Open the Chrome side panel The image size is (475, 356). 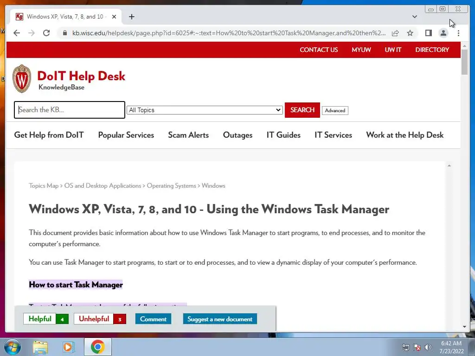[x=428, y=33]
